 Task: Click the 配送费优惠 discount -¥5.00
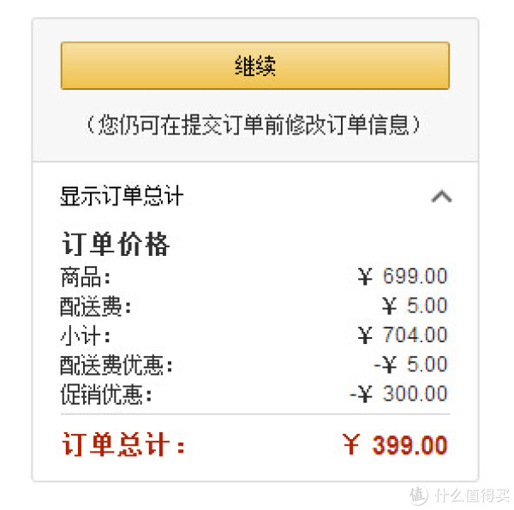(410, 364)
